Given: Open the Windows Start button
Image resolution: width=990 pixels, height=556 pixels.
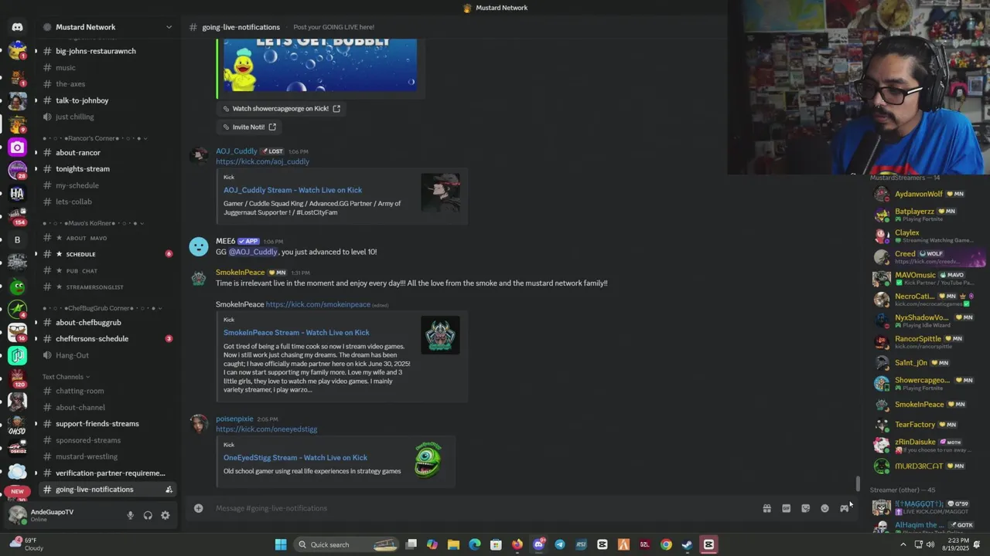Looking at the screenshot, I should (281, 544).
